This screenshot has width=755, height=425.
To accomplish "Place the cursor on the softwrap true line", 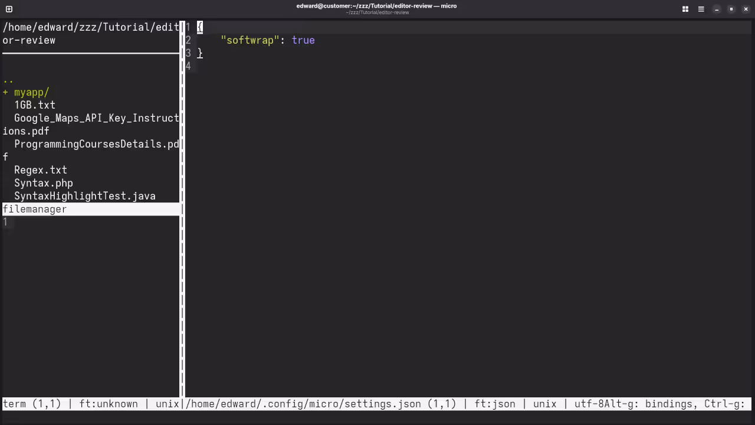I will pyautogui.click(x=267, y=40).
